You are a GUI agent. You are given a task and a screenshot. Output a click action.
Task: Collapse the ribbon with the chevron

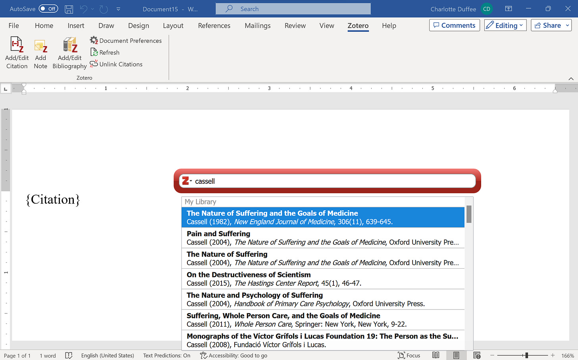point(571,79)
